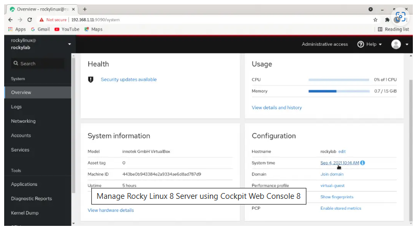Image resolution: width=416 pixels, height=229 pixels.
Task: Click the browser forward arrow
Action: coord(20,20)
